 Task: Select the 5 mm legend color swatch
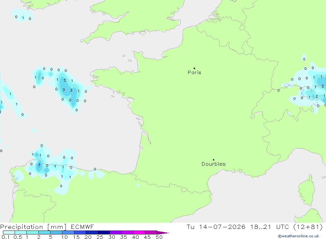(56, 232)
